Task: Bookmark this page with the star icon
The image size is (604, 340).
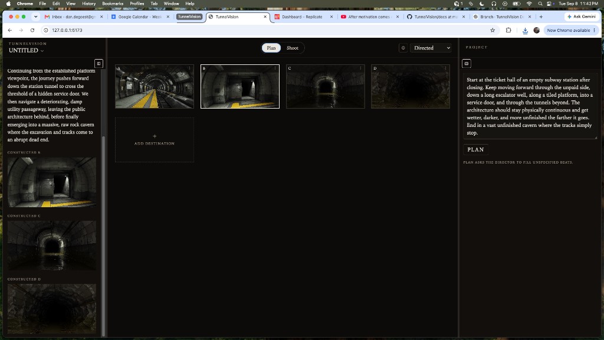Action: coord(493,30)
